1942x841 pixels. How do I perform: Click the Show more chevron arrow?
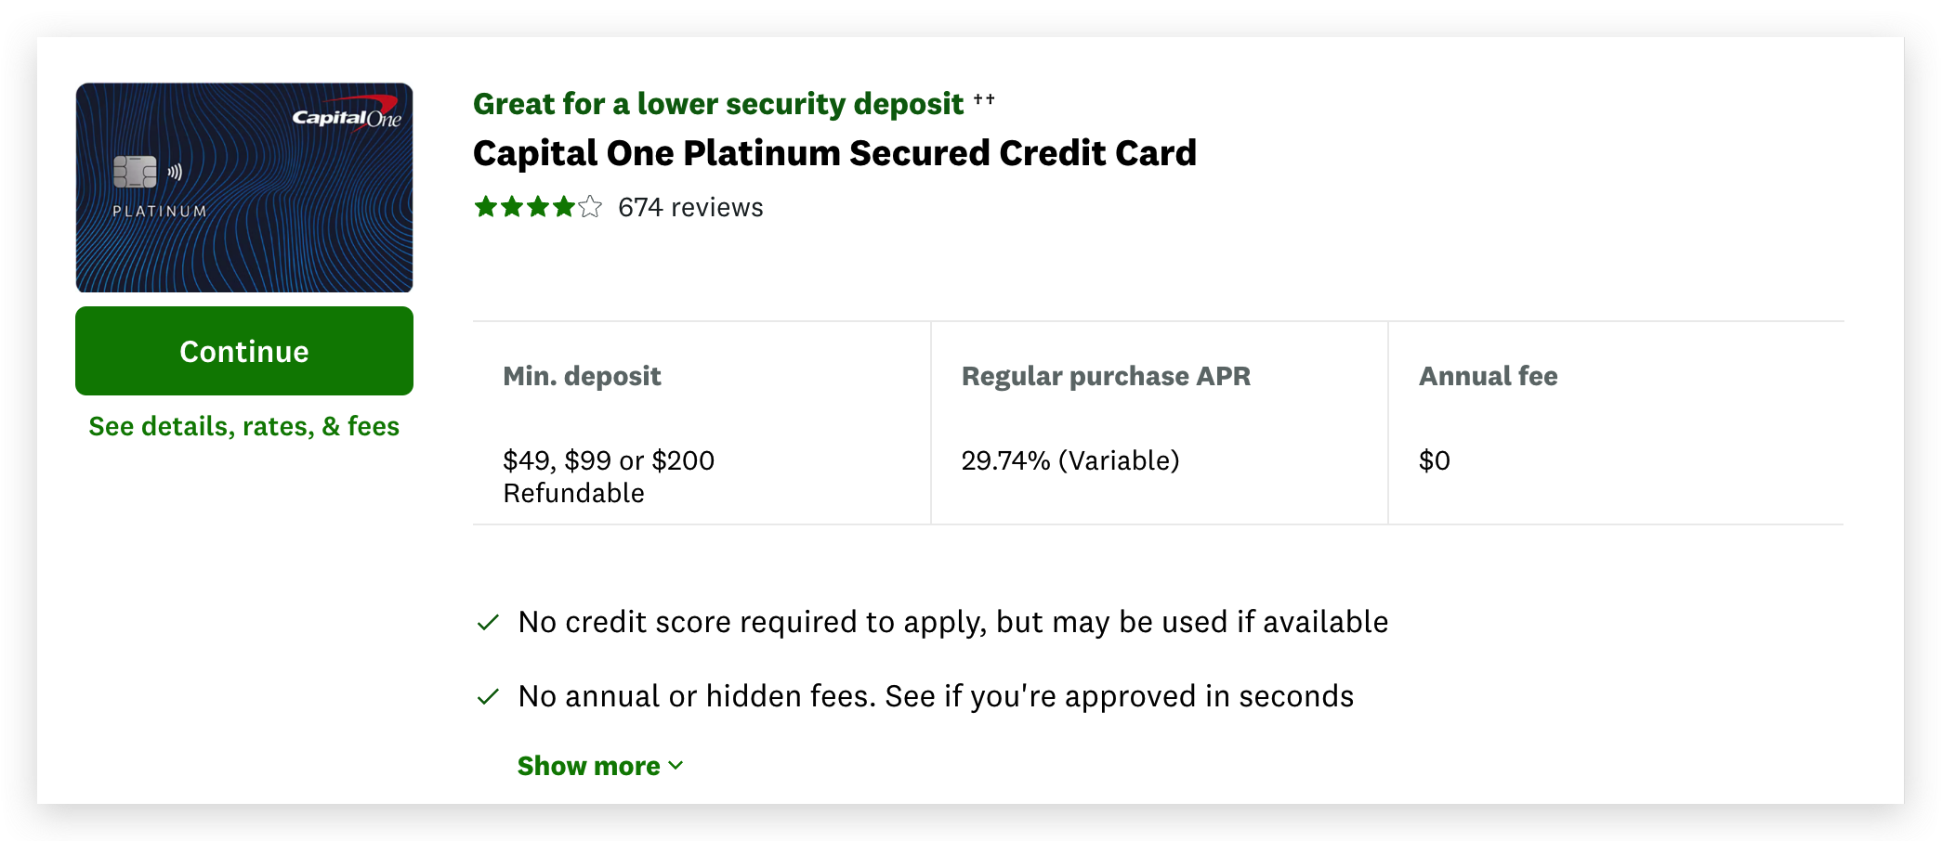(676, 766)
